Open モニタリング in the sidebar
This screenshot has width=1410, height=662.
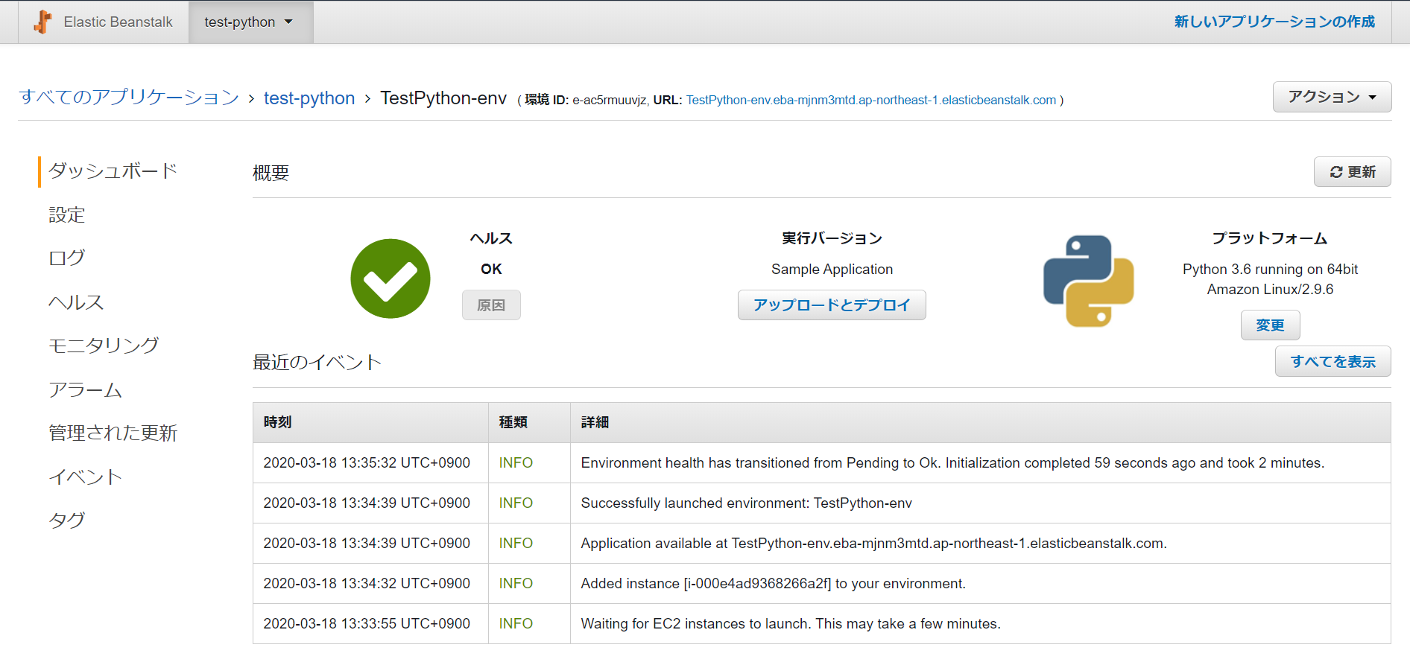pyautogui.click(x=104, y=346)
